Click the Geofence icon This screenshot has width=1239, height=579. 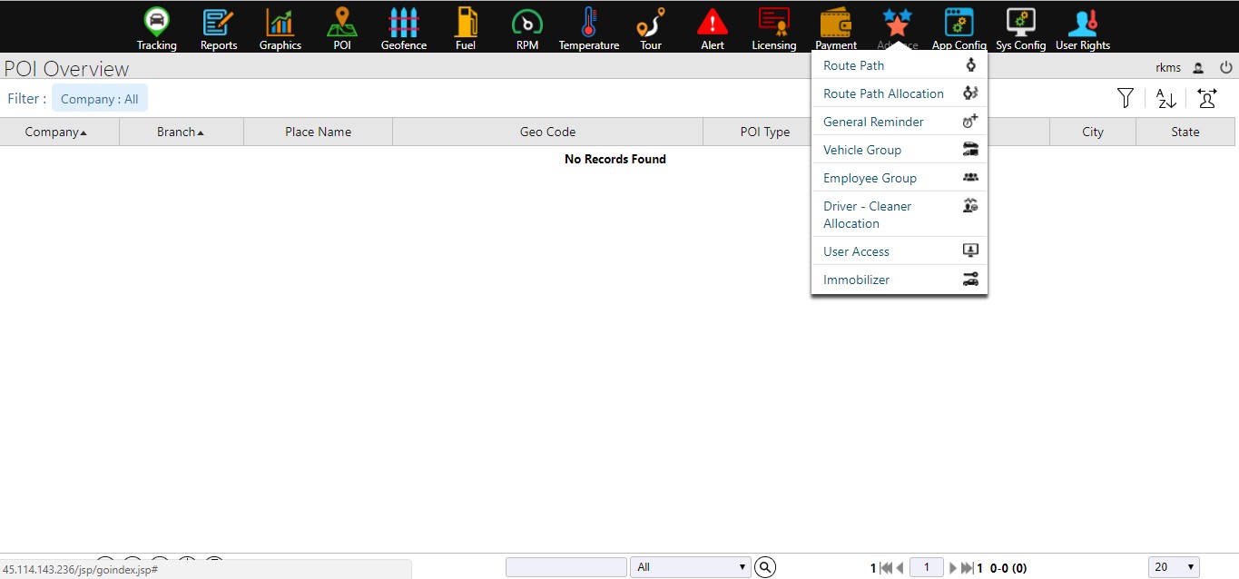pyautogui.click(x=404, y=24)
